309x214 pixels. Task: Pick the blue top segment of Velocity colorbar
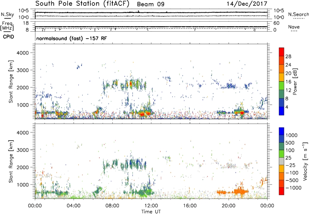pyautogui.click(x=282, y=131)
